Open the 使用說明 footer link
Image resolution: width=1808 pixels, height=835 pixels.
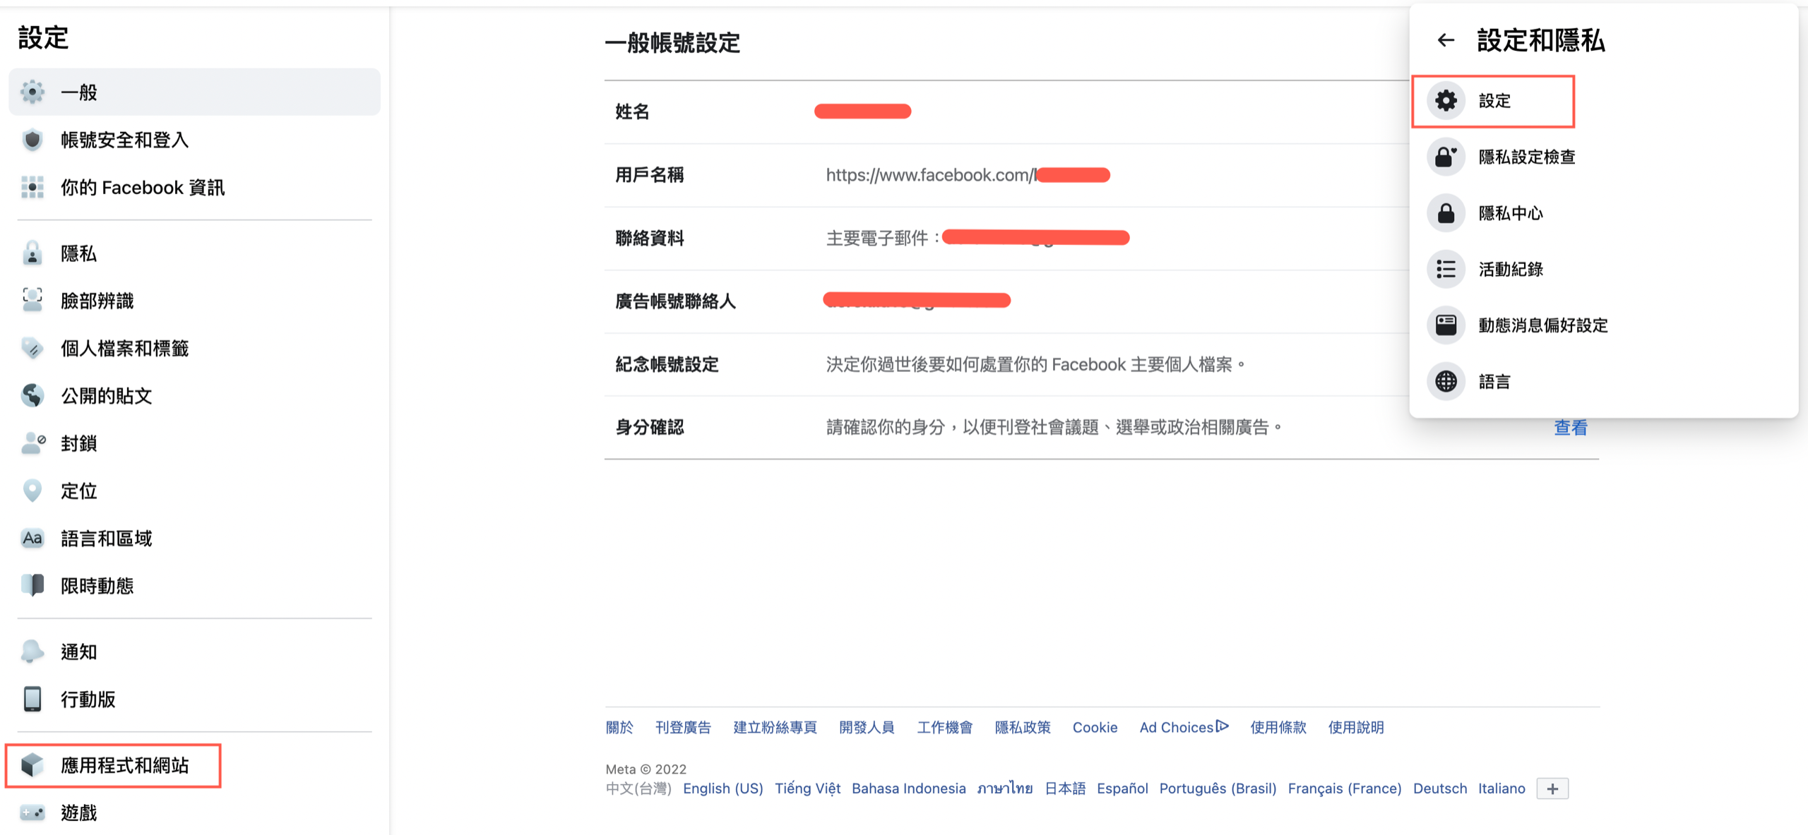click(x=1355, y=727)
